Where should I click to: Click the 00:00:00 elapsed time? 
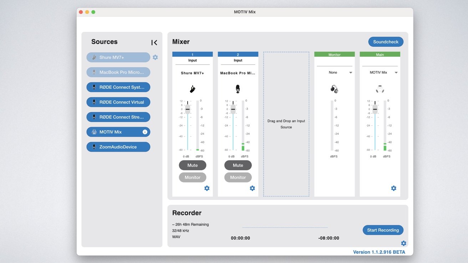(240, 238)
